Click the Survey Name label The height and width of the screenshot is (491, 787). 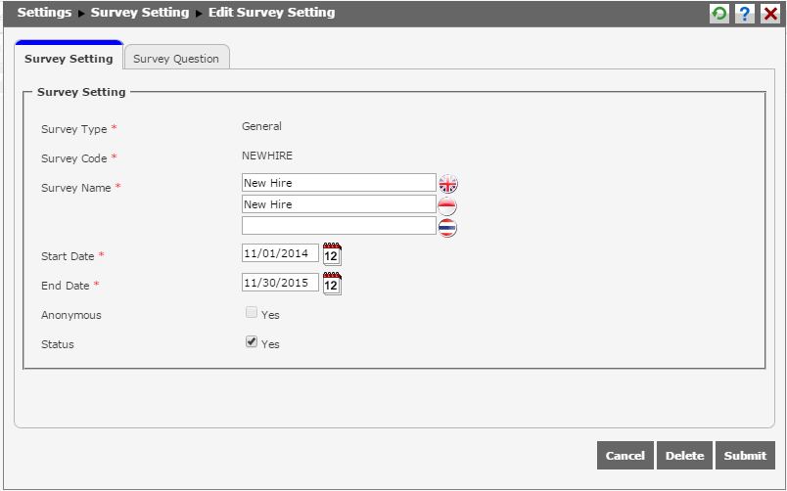(75, 188)
